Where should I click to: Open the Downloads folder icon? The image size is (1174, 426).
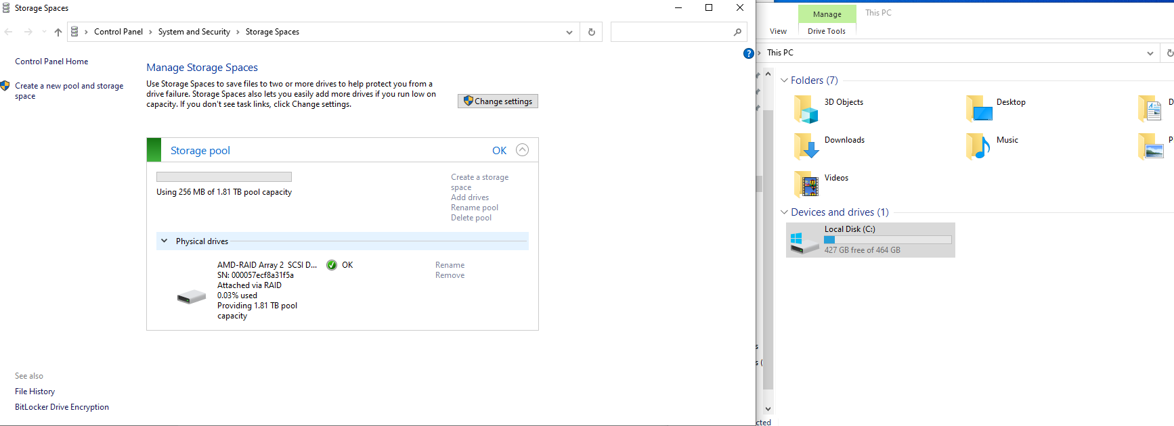point(806,146)
